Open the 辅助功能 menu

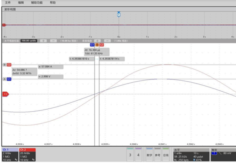pos(37,2)
